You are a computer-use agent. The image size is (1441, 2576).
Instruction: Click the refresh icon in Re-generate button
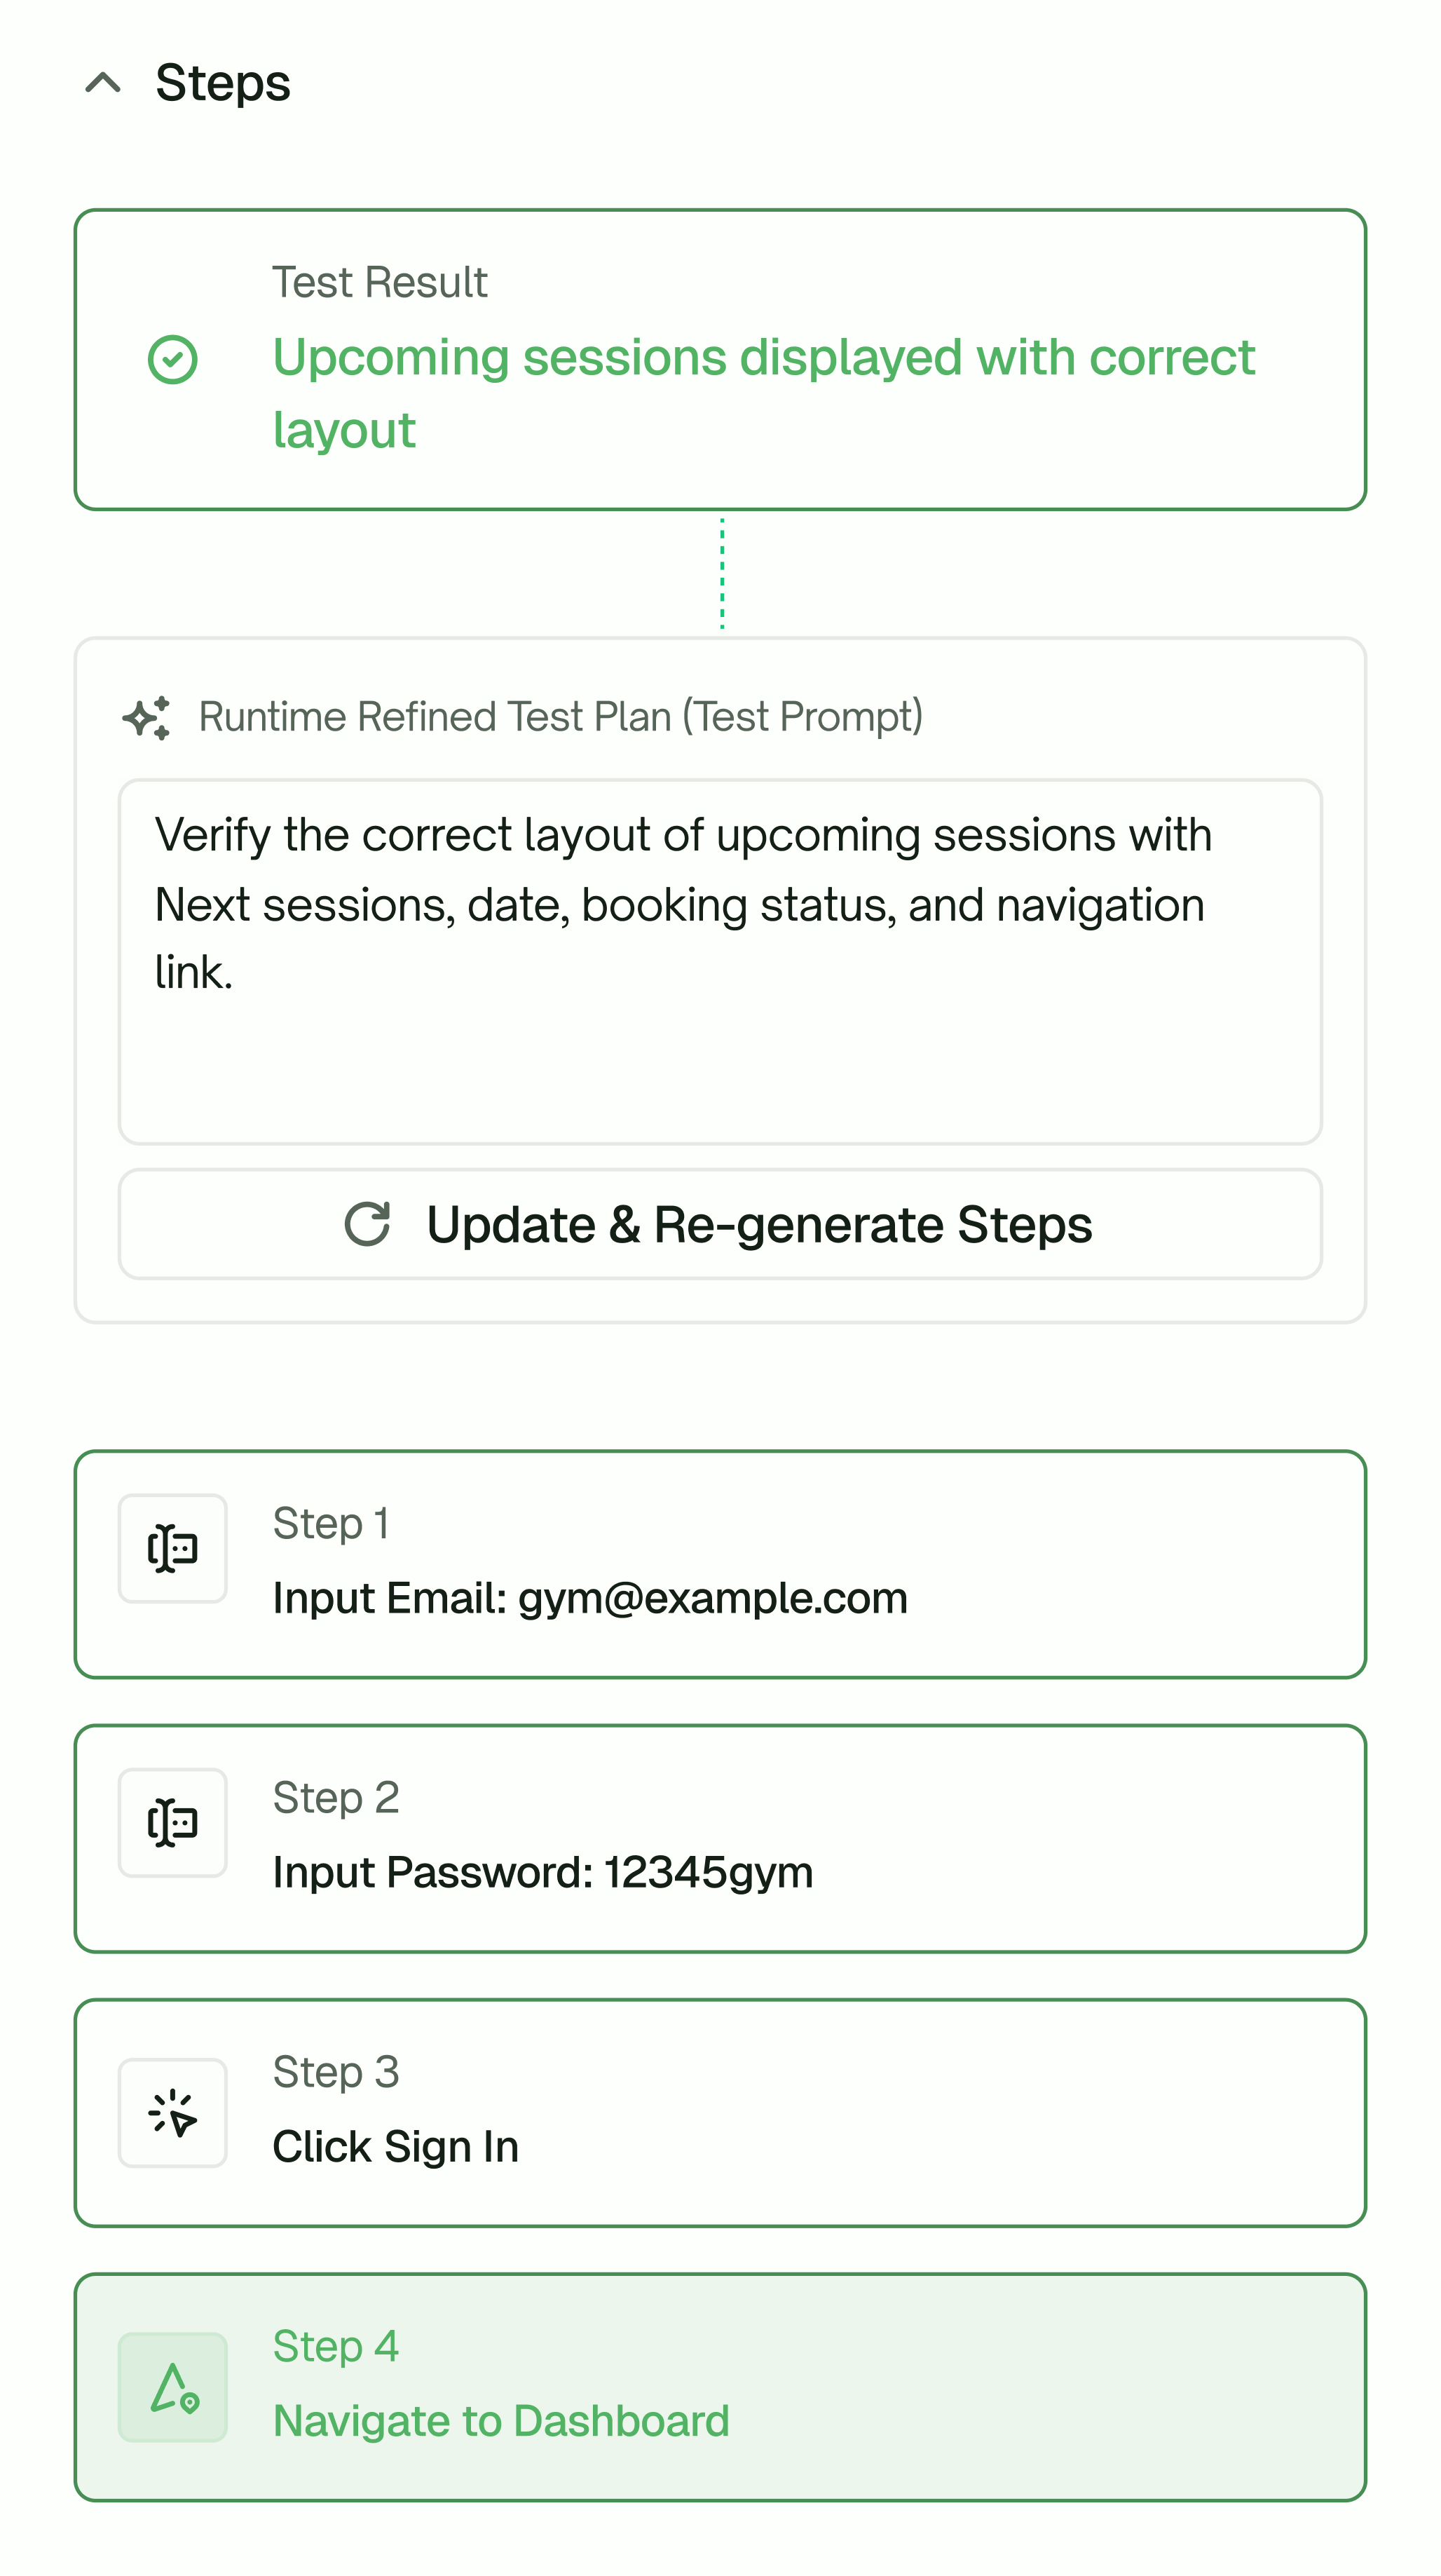(367, 1224)
